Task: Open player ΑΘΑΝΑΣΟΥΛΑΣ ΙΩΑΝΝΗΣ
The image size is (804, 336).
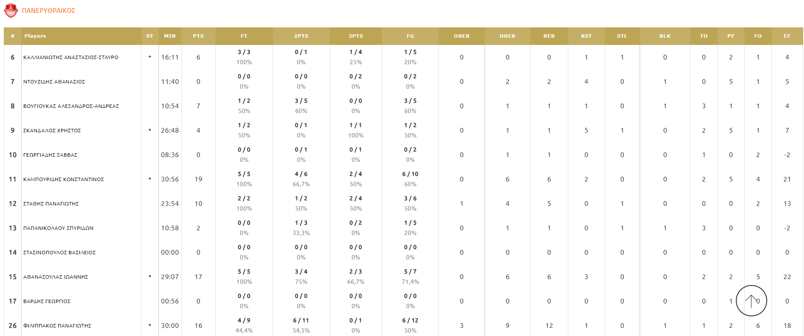Action: [56, 277]
